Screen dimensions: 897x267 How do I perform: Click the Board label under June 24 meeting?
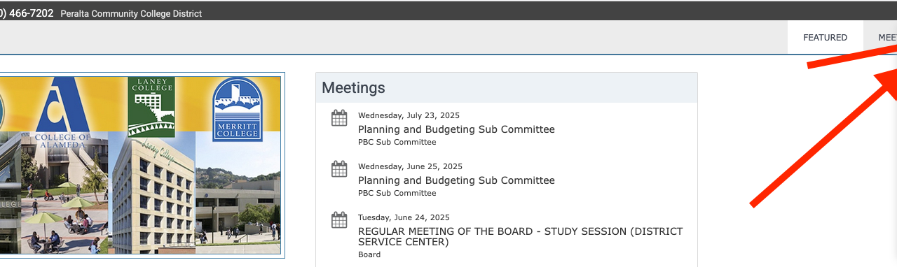click(369, 254)
